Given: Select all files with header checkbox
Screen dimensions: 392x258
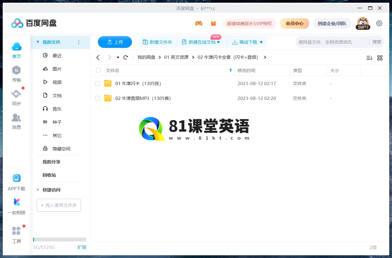Looking at the screenshot, I should pos(99,70).
